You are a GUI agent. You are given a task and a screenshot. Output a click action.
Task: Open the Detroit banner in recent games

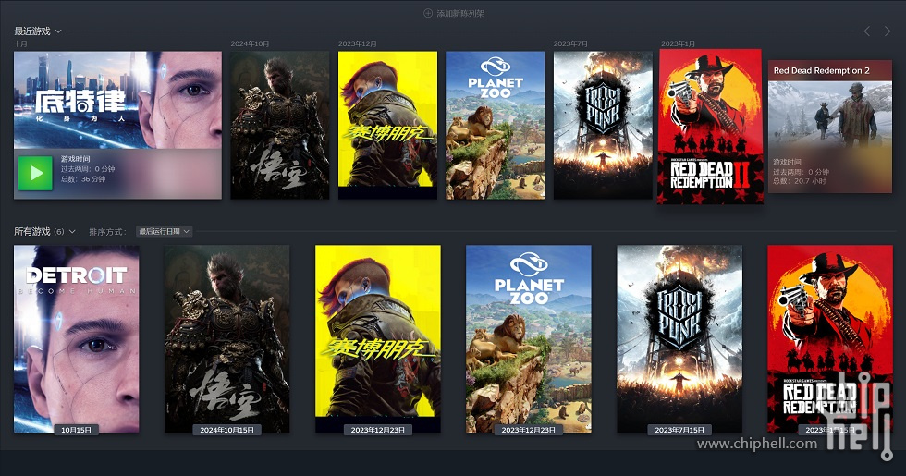tap(118, 101)
